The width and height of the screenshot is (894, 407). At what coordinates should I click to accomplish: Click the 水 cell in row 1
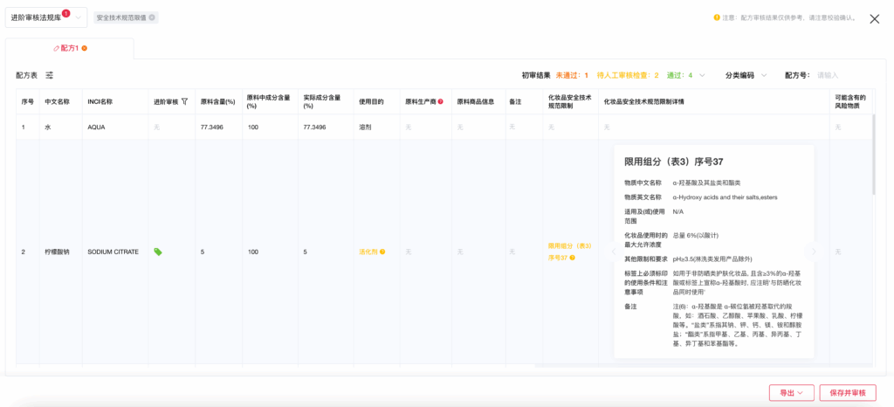pos(60,128)
